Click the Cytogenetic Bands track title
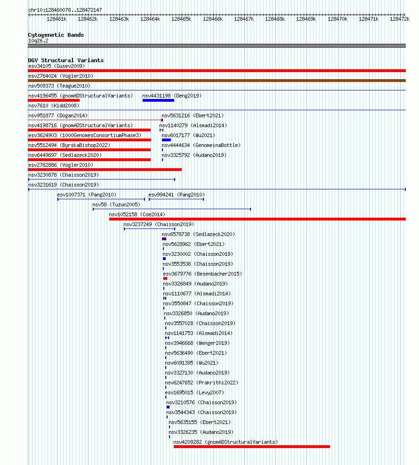The width and height of the screenshot is (419, 465). pos(56,35)
